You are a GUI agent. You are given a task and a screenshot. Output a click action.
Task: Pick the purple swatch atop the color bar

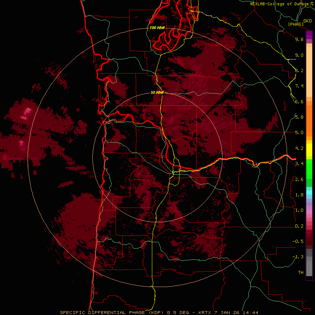[309, 35]
